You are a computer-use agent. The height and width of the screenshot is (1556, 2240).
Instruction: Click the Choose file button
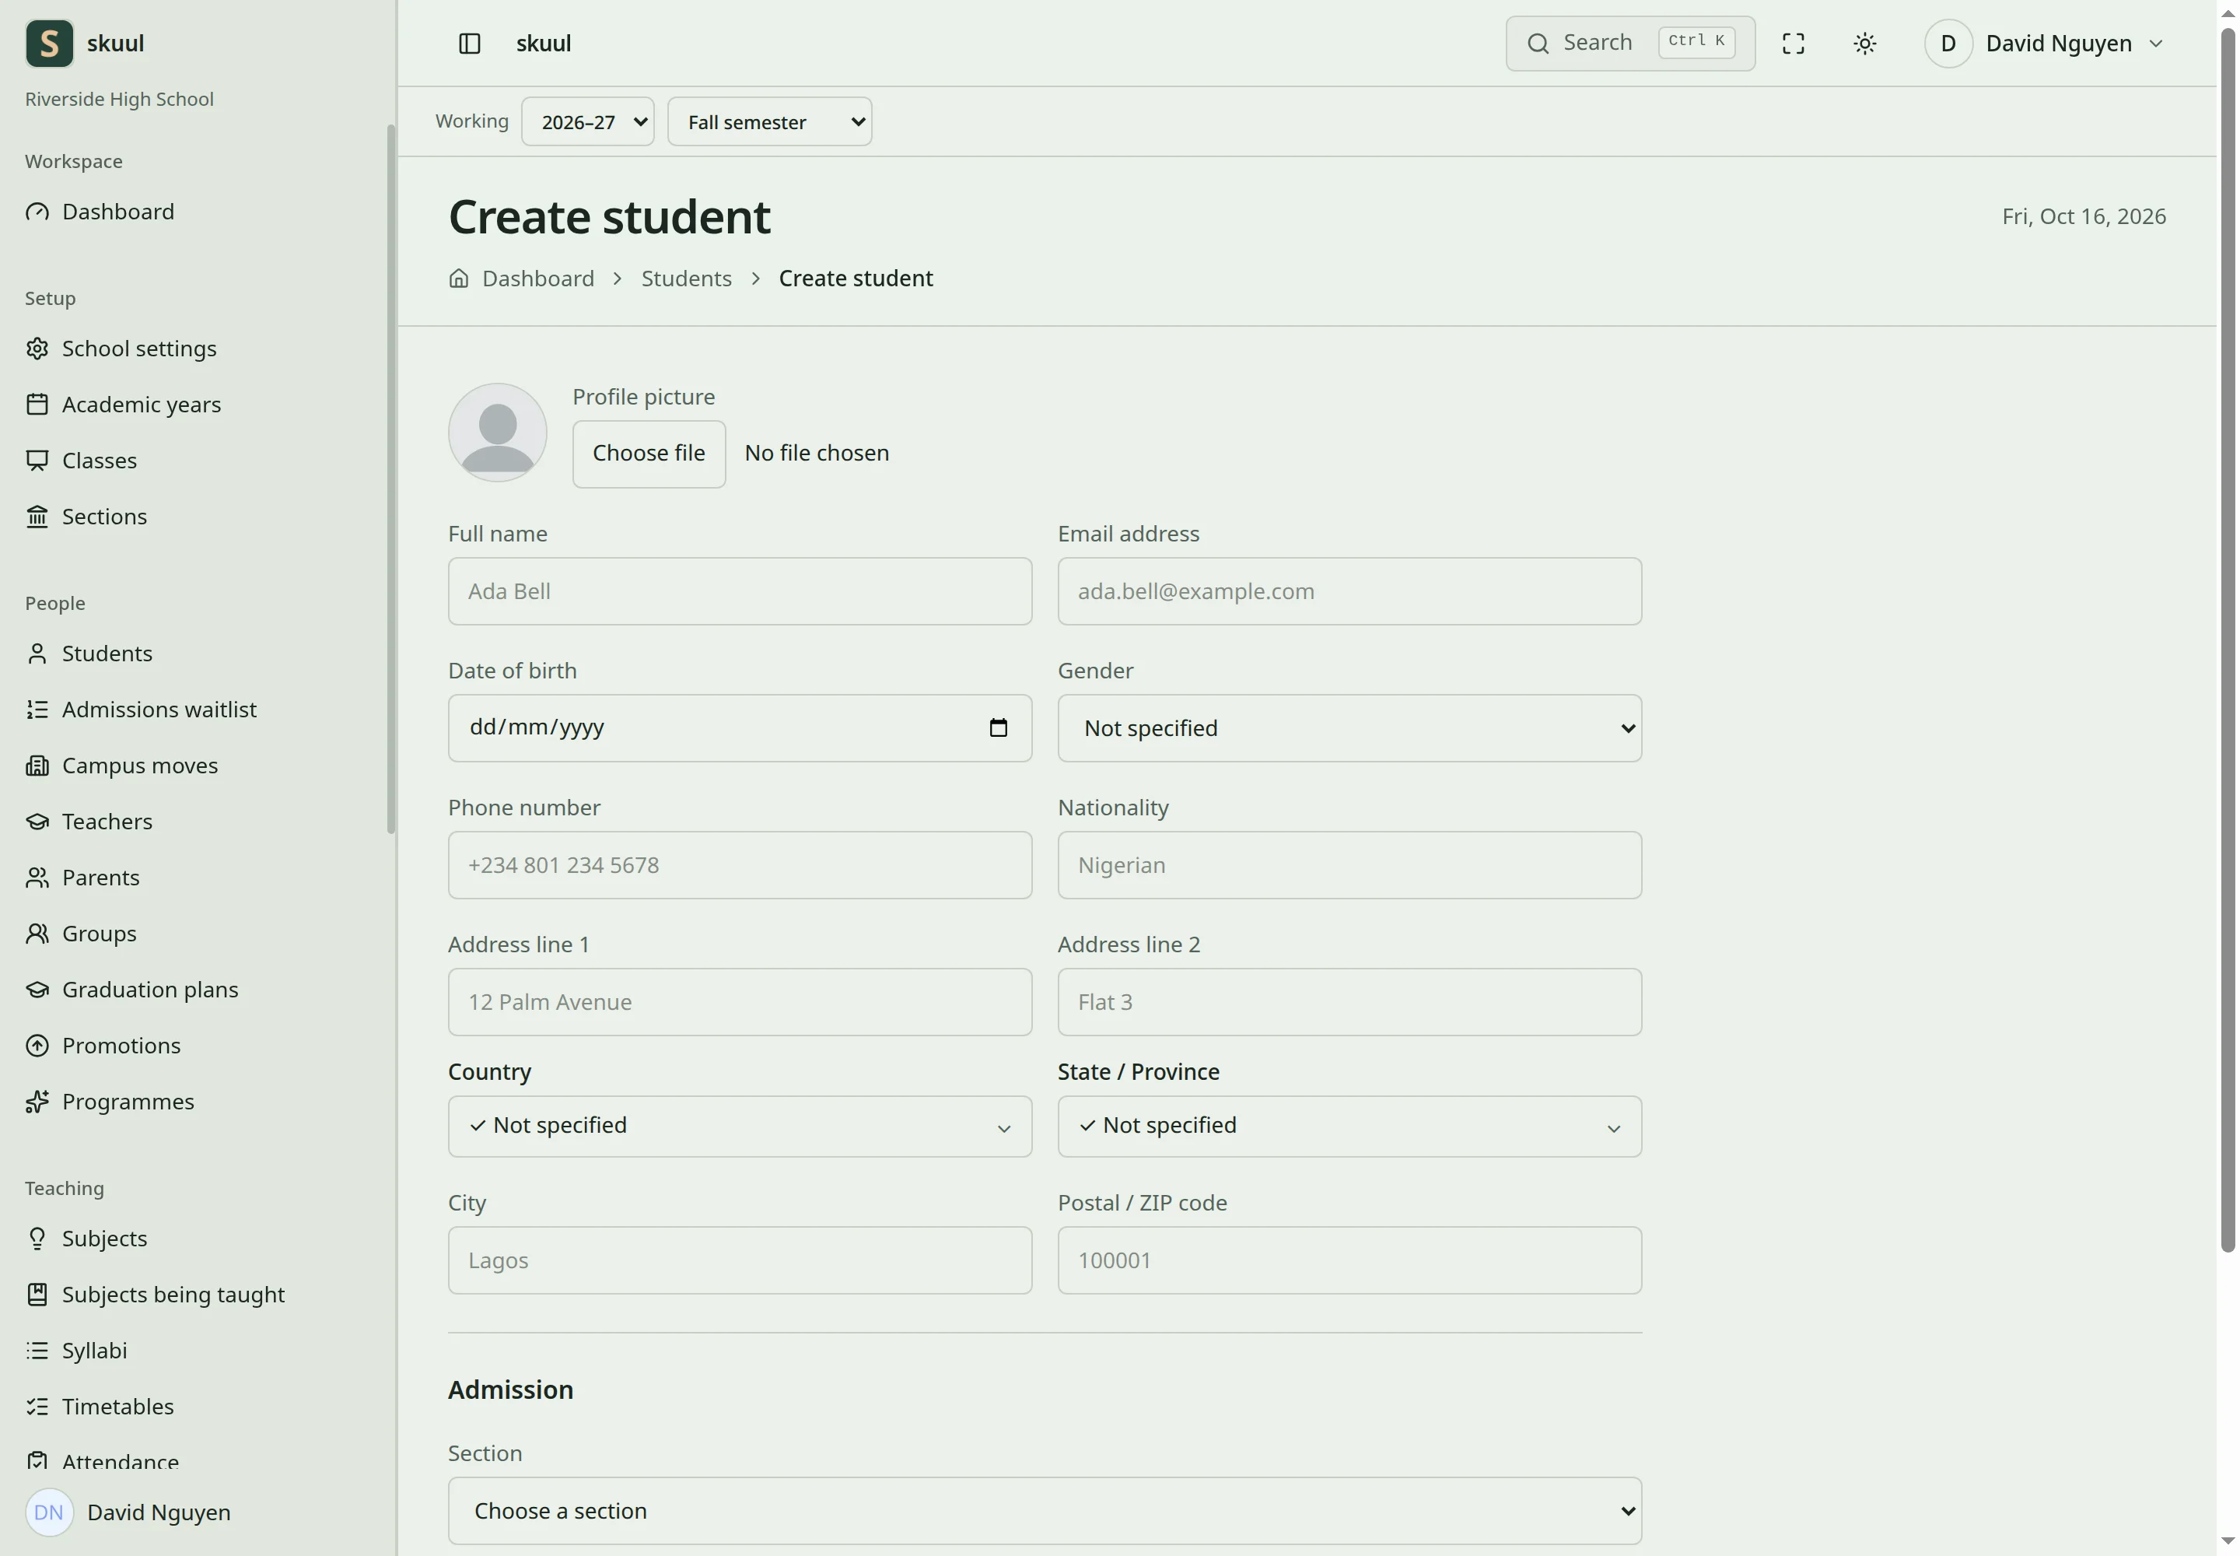[648, 454]
